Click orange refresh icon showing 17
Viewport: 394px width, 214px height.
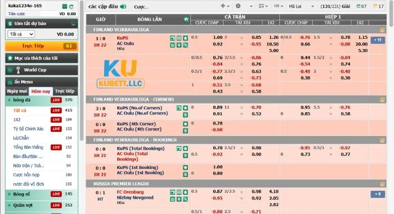(375, 6)
